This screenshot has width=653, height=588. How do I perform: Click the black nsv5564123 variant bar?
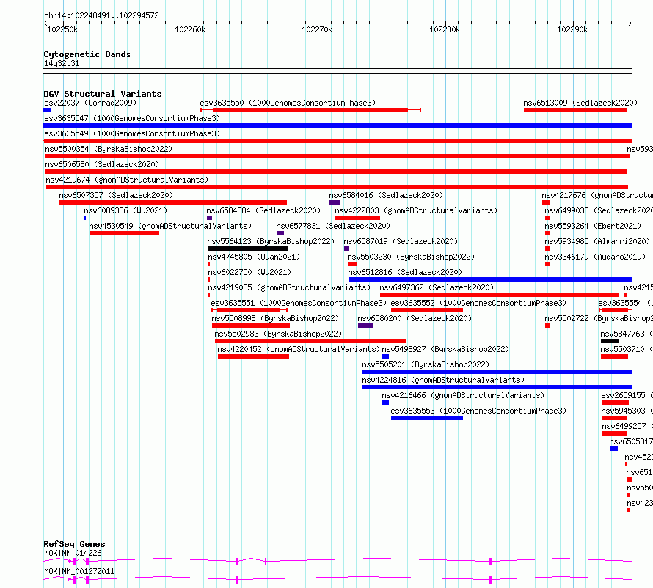click(247, 249)
